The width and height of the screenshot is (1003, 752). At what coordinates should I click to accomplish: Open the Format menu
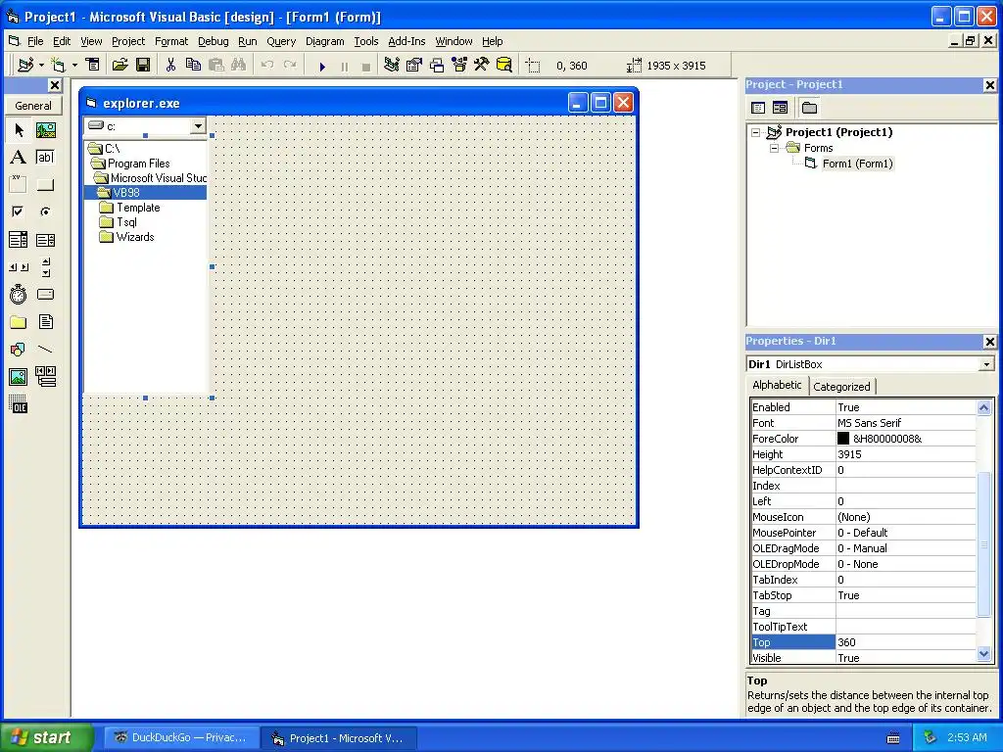171,41
